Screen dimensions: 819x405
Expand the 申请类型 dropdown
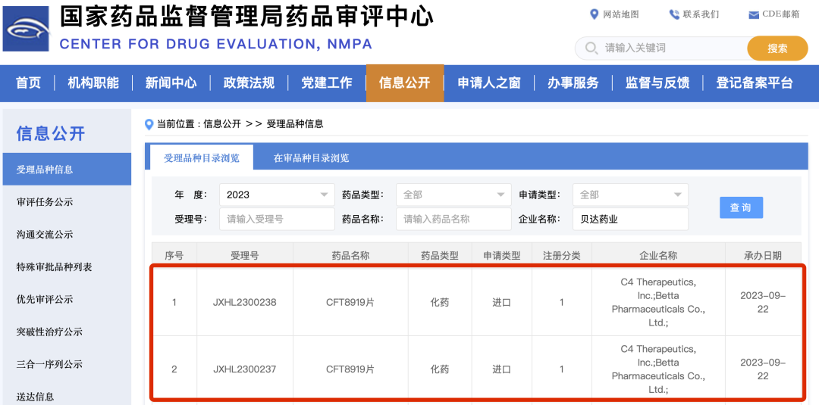[x=630, y=195]
